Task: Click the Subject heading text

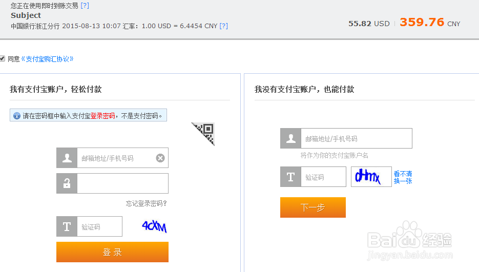Action: point(26,15)
